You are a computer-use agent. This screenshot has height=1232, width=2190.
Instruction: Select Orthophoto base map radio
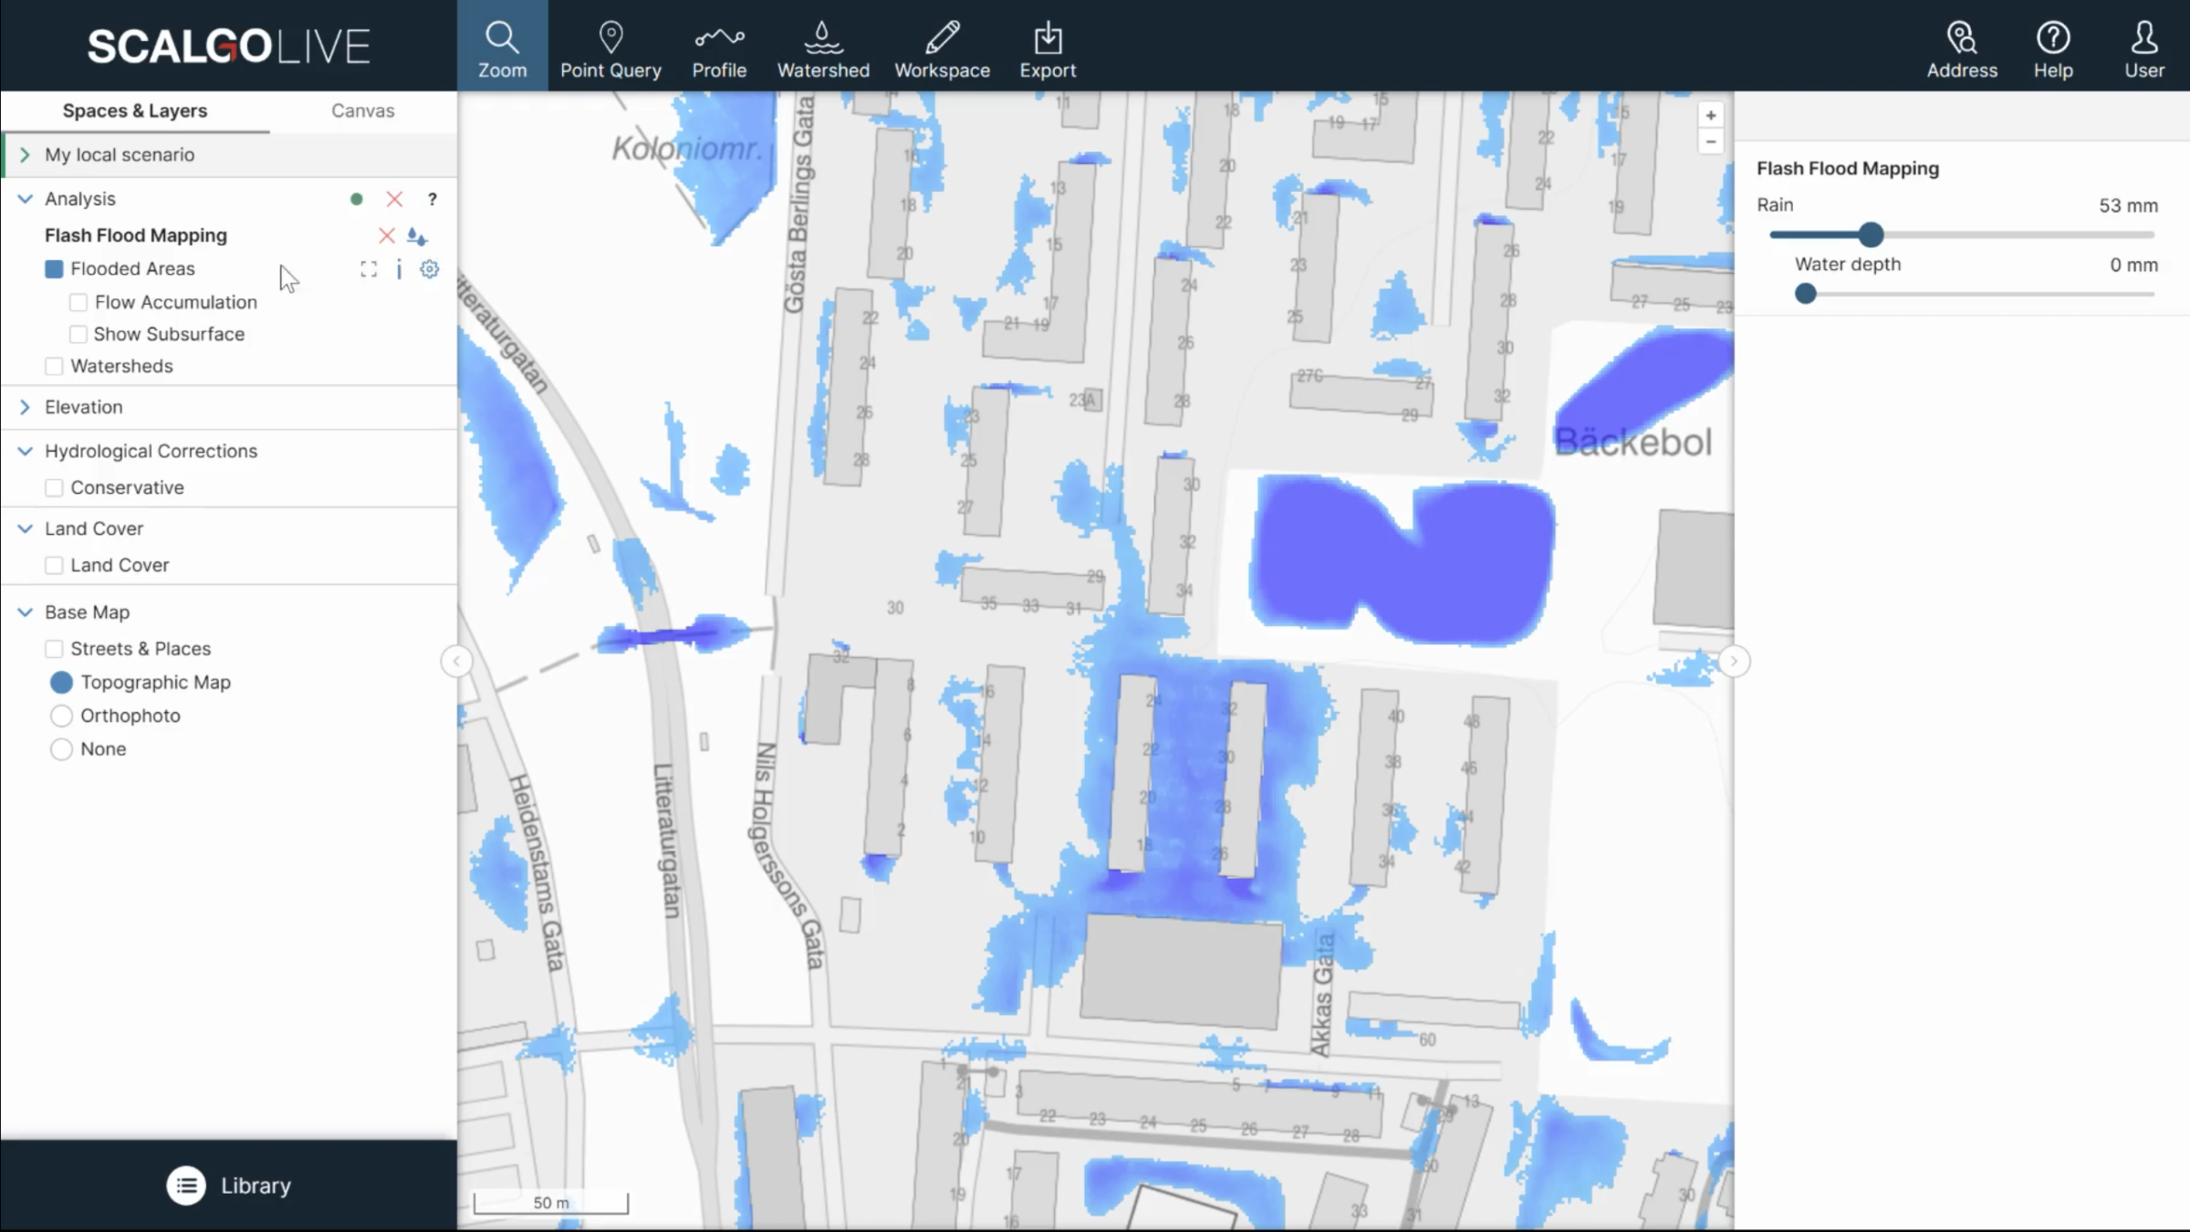pyautogui.click(x=61, y=715)
